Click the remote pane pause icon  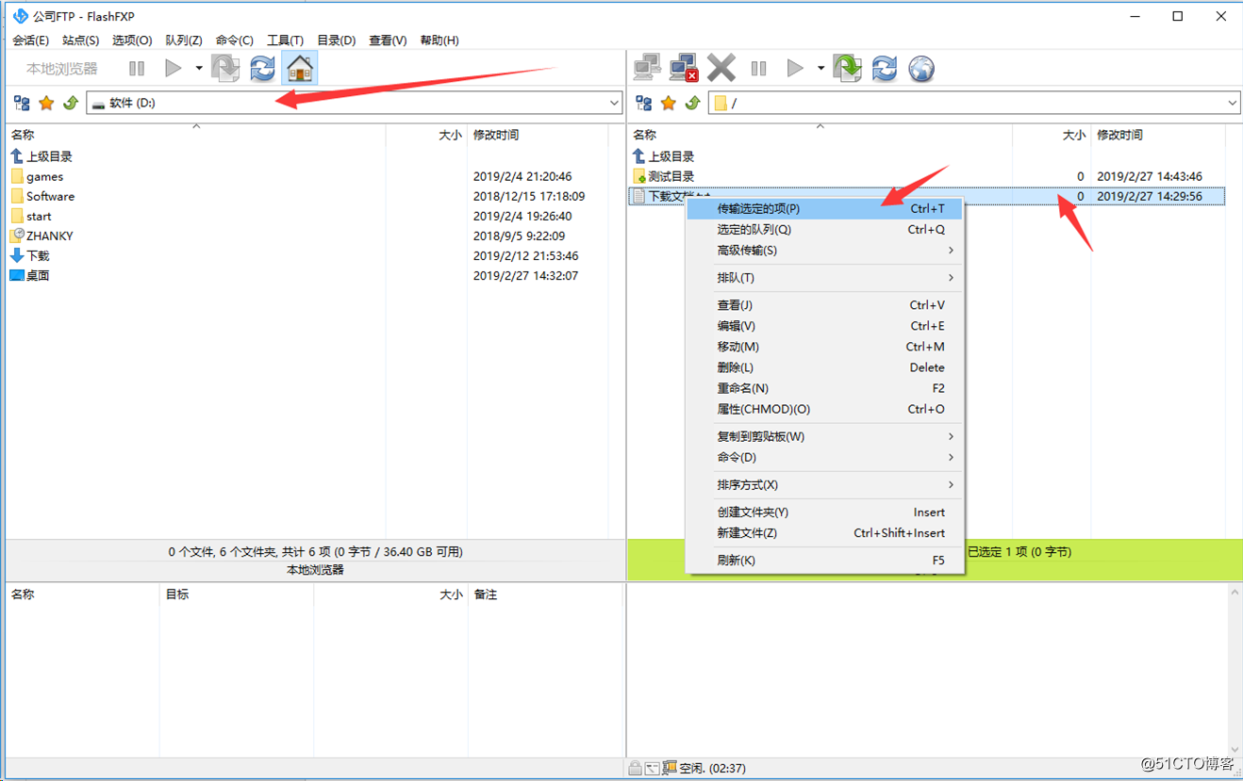pos(758,68)
